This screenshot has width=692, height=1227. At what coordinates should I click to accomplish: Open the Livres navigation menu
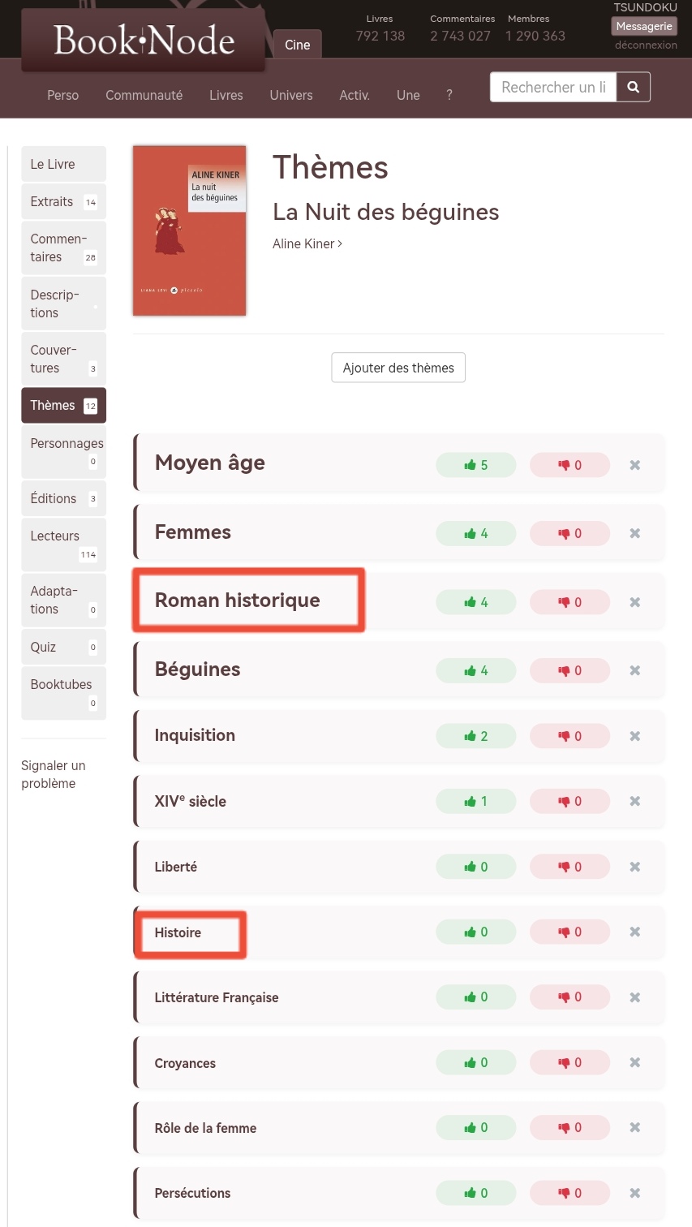[x=226, y=95]
